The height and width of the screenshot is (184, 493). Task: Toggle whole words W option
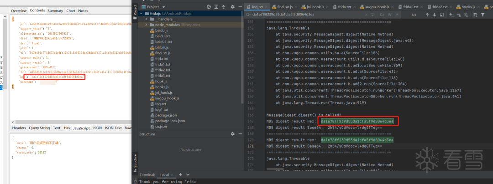[389, 15]
